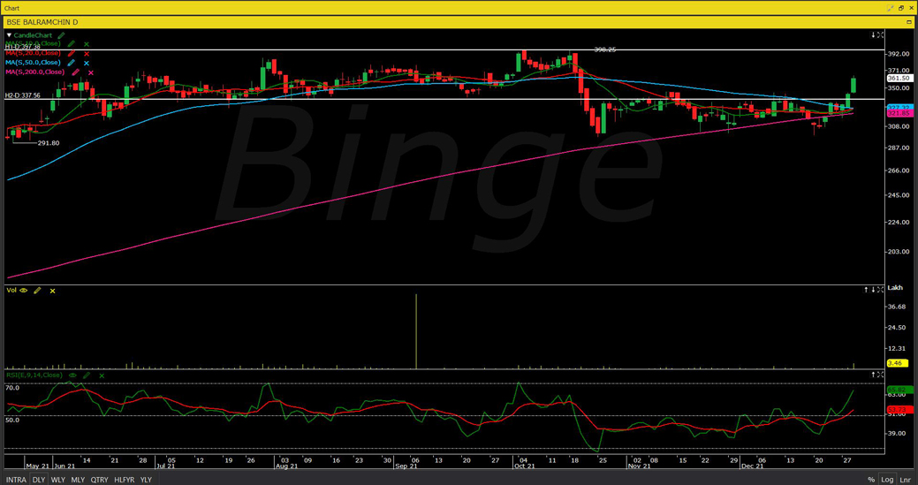
Task: Click the tall volume spike bar
Action: click(x=416, y=331)
